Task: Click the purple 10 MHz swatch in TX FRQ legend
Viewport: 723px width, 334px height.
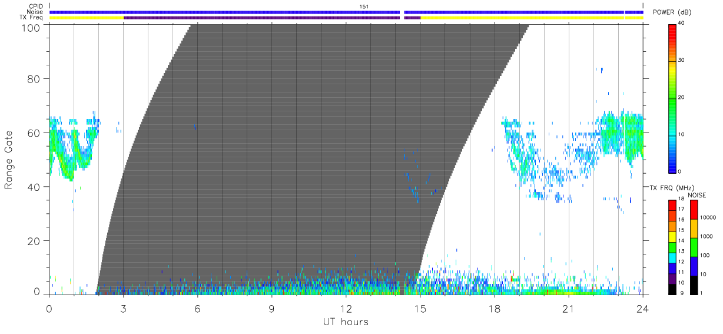Action: click(672, 279)
